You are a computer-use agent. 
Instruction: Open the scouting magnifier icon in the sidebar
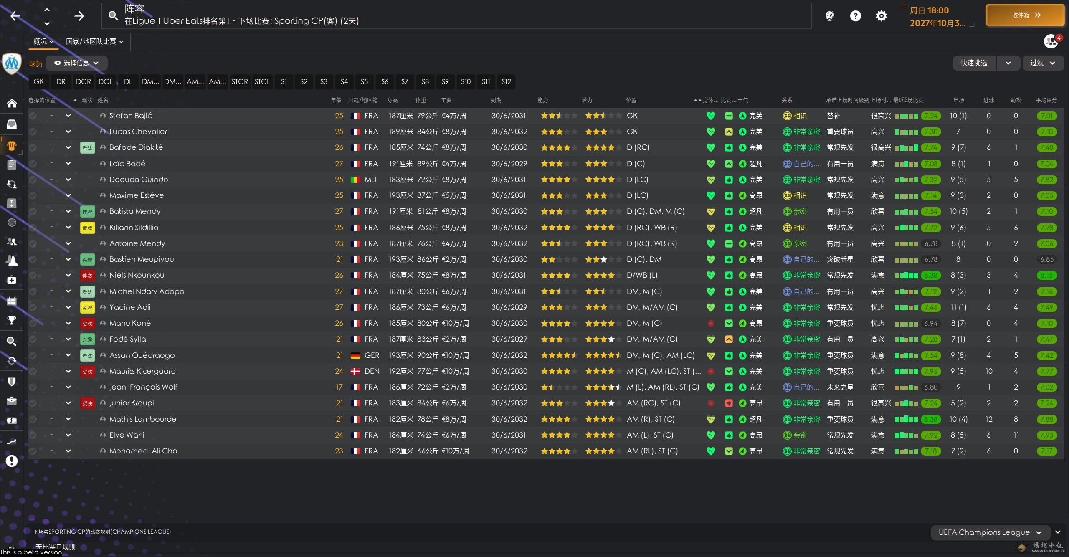12,341
